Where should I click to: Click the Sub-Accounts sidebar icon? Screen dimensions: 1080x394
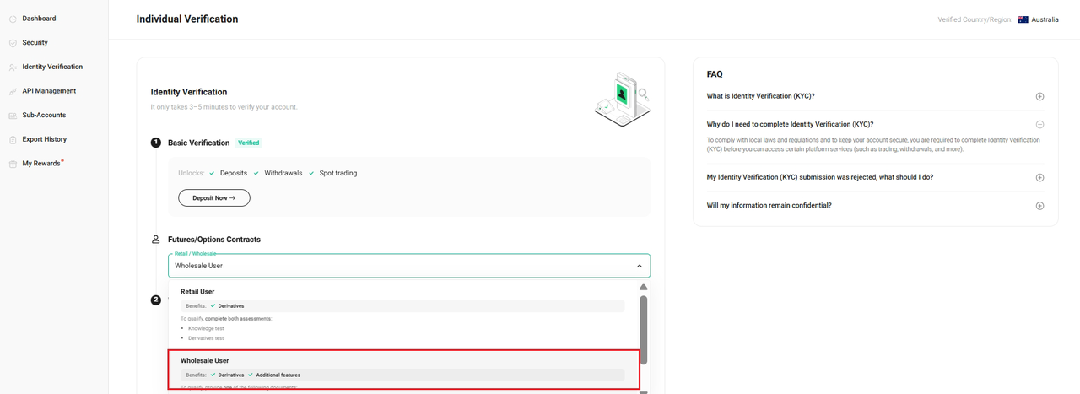13,116
